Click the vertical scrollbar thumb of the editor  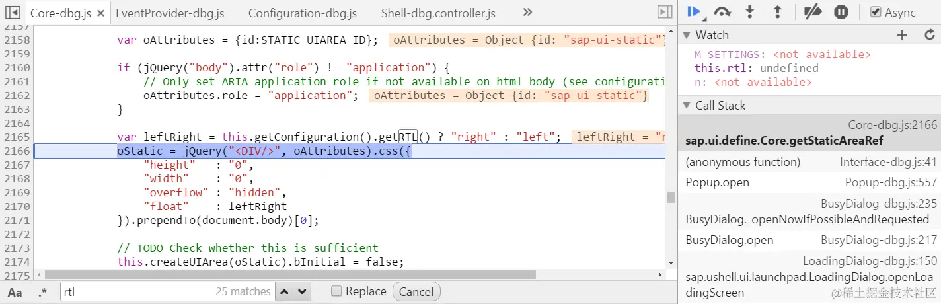(x=671, y=197)
